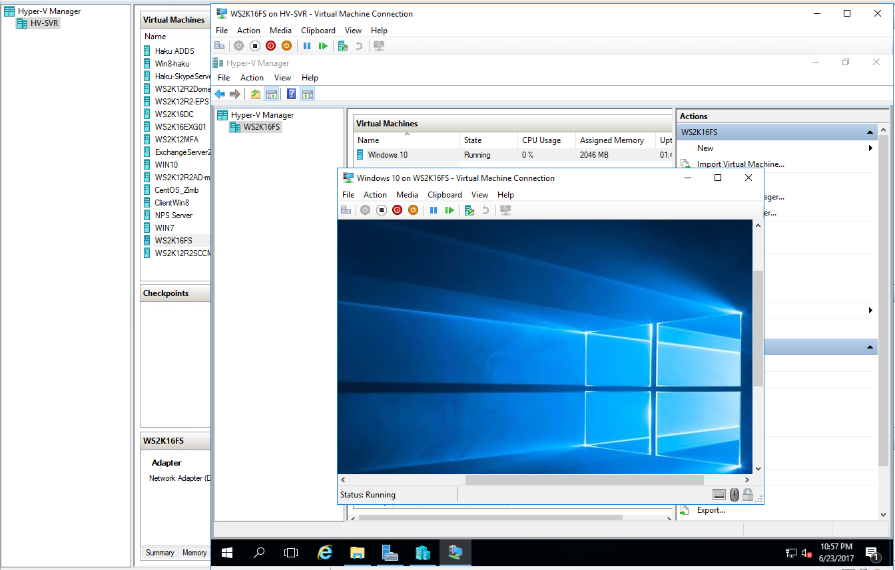Click Import Virtual Machine... action
895x570 pixels.
pyautogui.click(x=741, y=164)
